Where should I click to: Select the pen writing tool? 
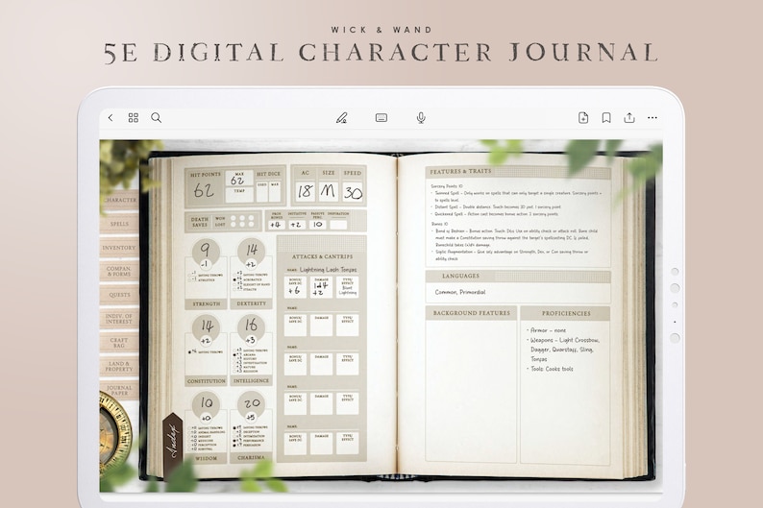341,118
